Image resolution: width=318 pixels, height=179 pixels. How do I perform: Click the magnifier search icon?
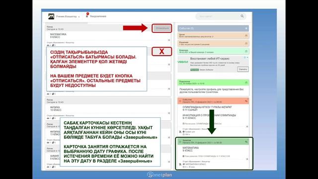point(242,16)
